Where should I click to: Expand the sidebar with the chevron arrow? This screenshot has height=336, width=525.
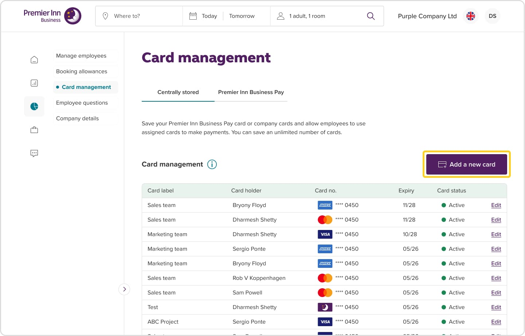point(124,289)
